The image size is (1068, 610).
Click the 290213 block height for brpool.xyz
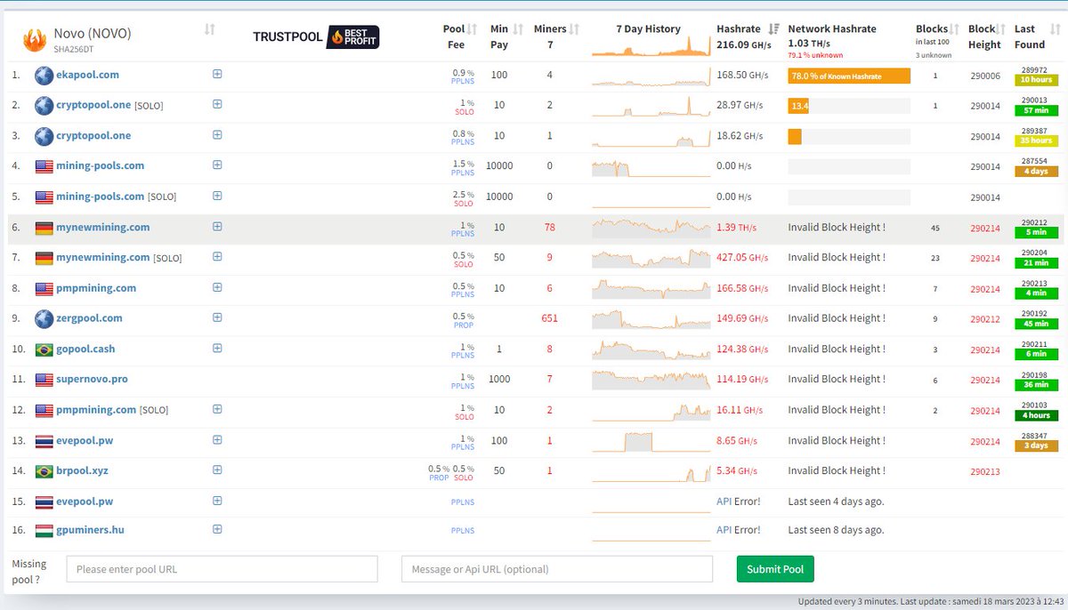[985, 471]
